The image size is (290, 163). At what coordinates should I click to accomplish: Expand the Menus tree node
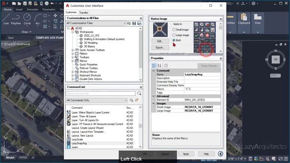point(72,61)
